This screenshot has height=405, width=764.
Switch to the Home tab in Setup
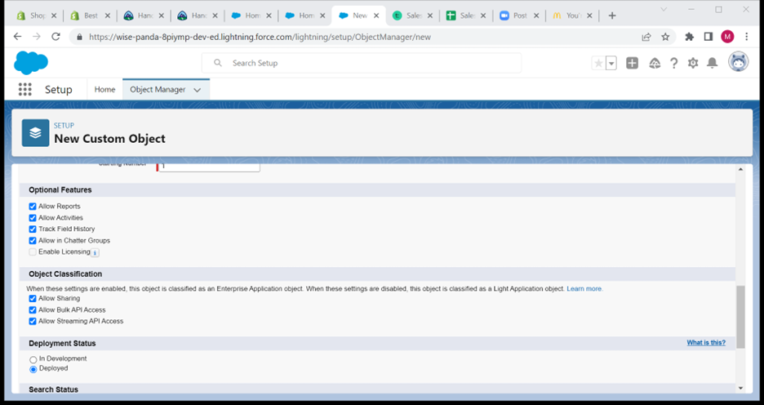104,90
